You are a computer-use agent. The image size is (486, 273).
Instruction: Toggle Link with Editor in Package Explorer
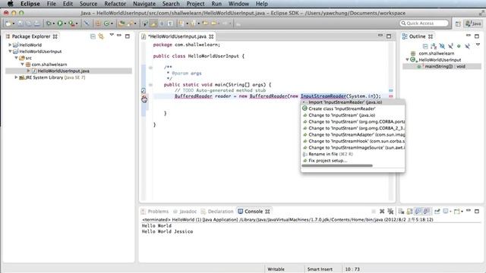(101, 36)
